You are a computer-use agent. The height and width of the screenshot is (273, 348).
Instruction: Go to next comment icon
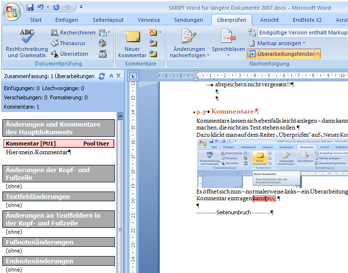[x=153, y=54]
